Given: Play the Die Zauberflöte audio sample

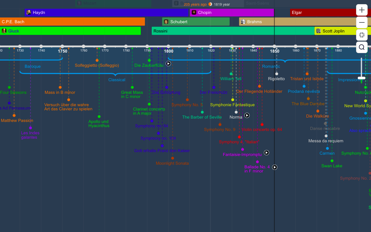Looking at the screenshot, I should (x=168, y=64).
